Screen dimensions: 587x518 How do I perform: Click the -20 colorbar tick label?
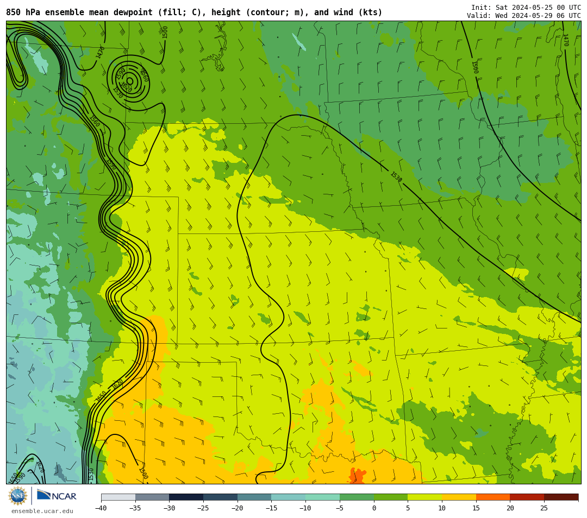click(x=238, y=508)
